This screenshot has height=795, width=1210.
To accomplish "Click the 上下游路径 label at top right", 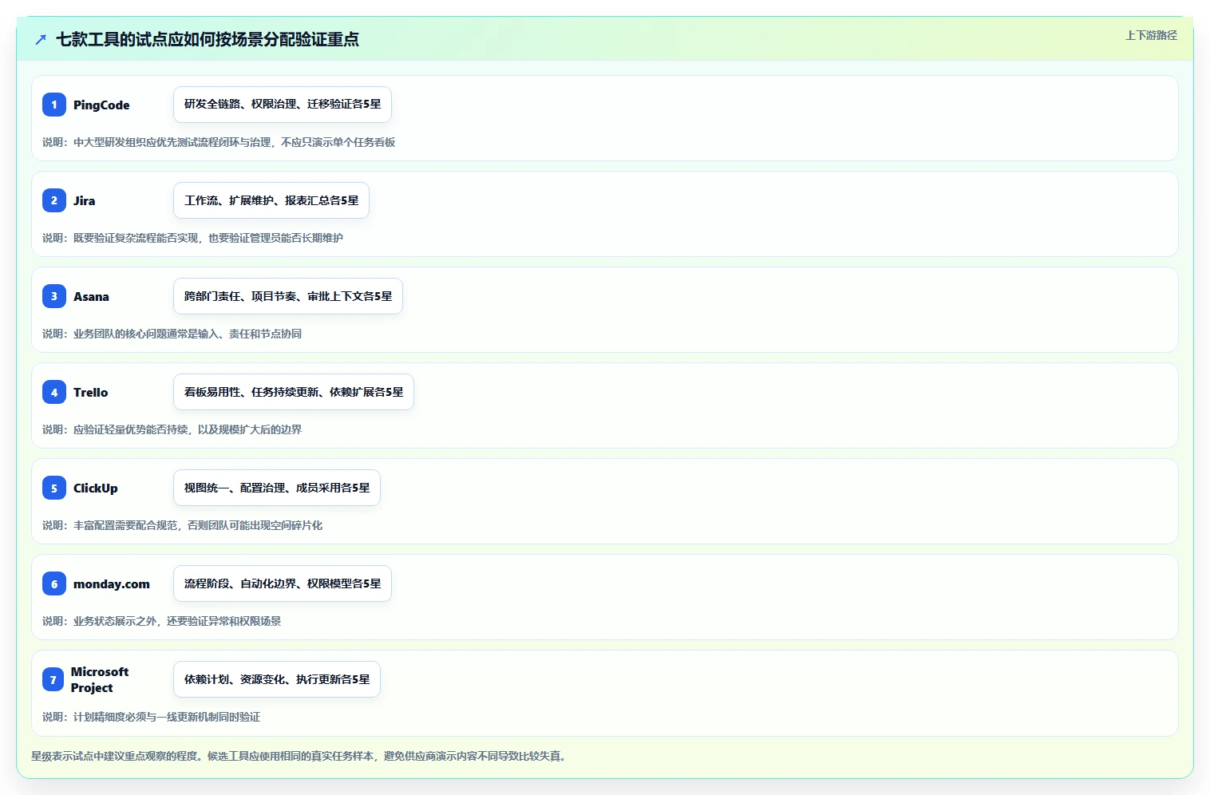I will tap(1151, 35).
